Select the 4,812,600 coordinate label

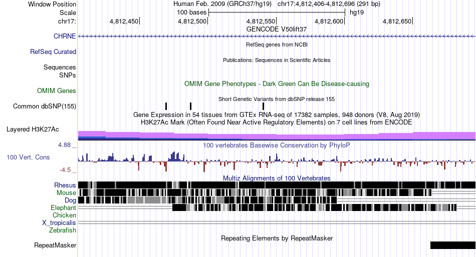(x=329, y=21)
